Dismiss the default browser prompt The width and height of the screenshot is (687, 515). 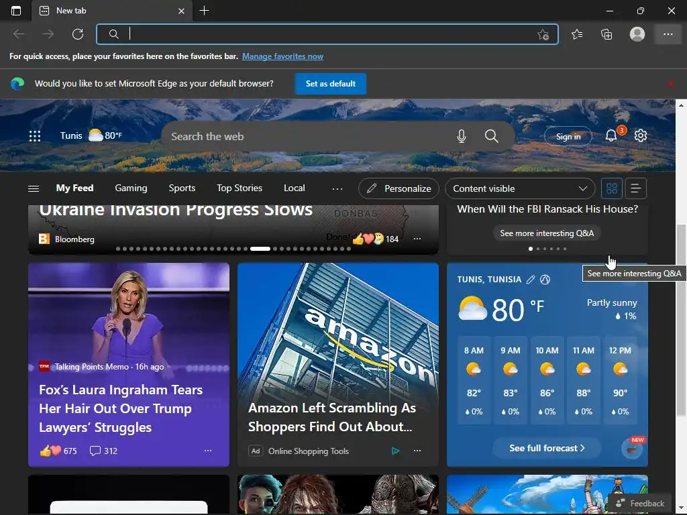(x=670, y=84)
